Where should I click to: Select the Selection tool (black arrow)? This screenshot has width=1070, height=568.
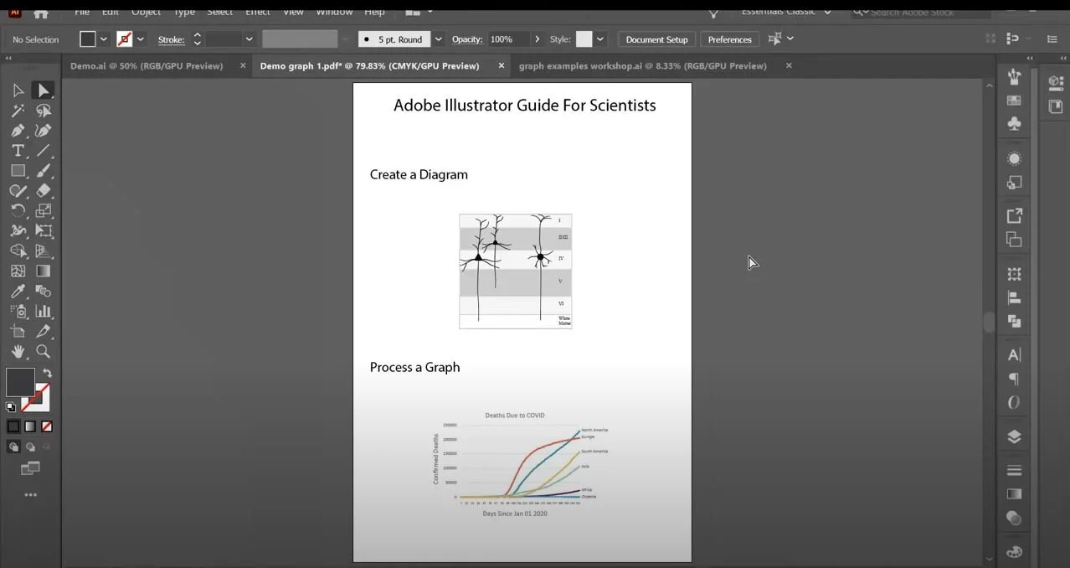18,90
